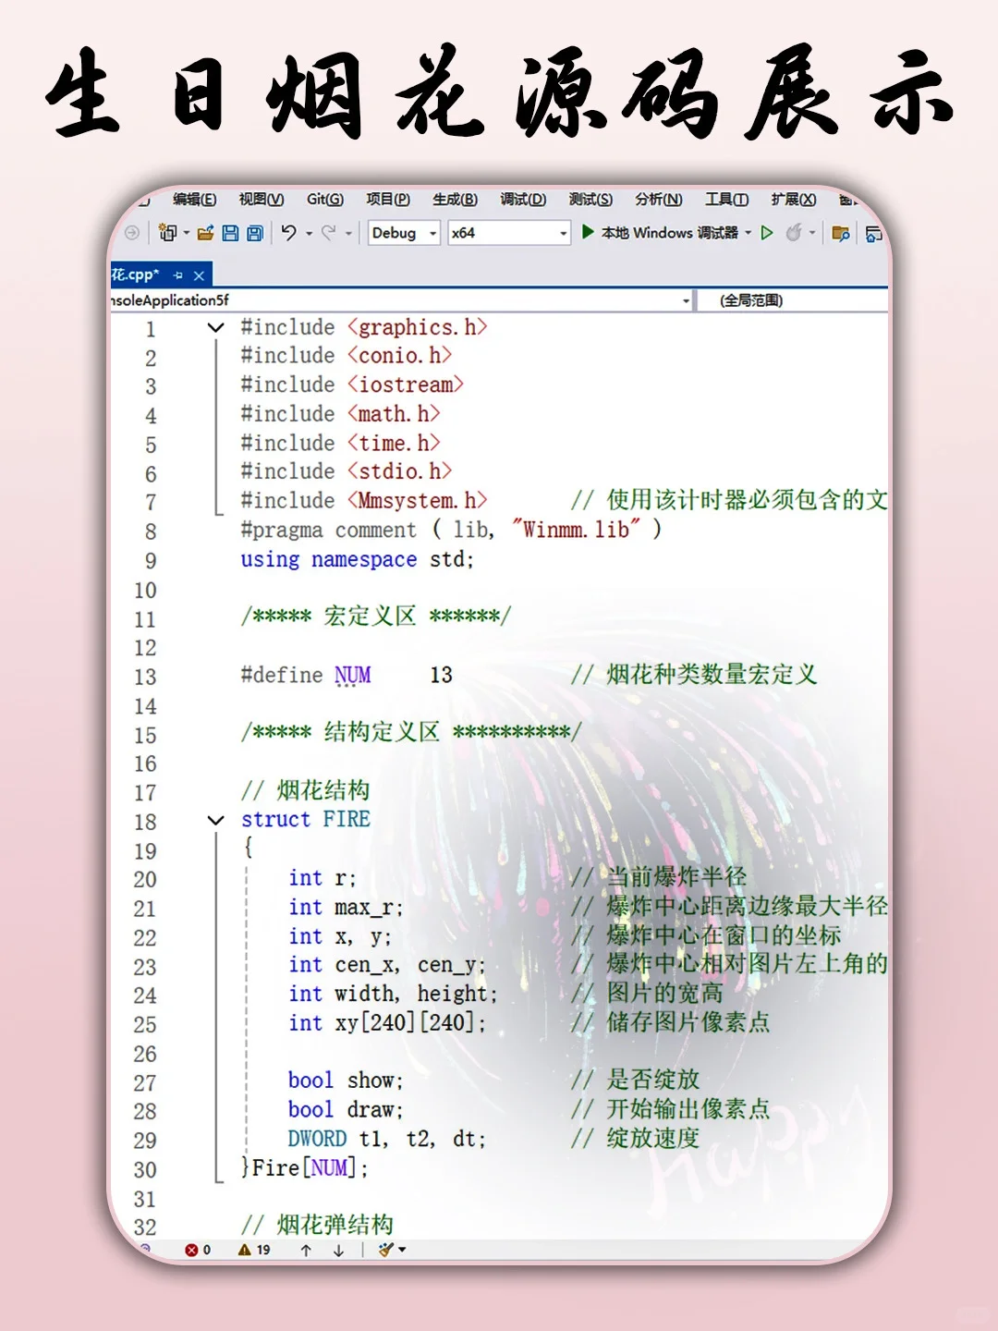Close the 花.cpp tab
Screen dimensions: 998x1331
pyautogui.click(x=199, y=275)
